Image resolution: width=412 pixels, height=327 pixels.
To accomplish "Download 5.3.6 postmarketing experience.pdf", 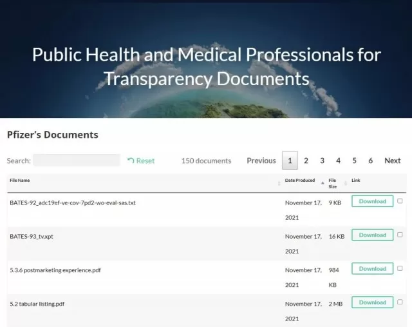I will click(372, 268).
